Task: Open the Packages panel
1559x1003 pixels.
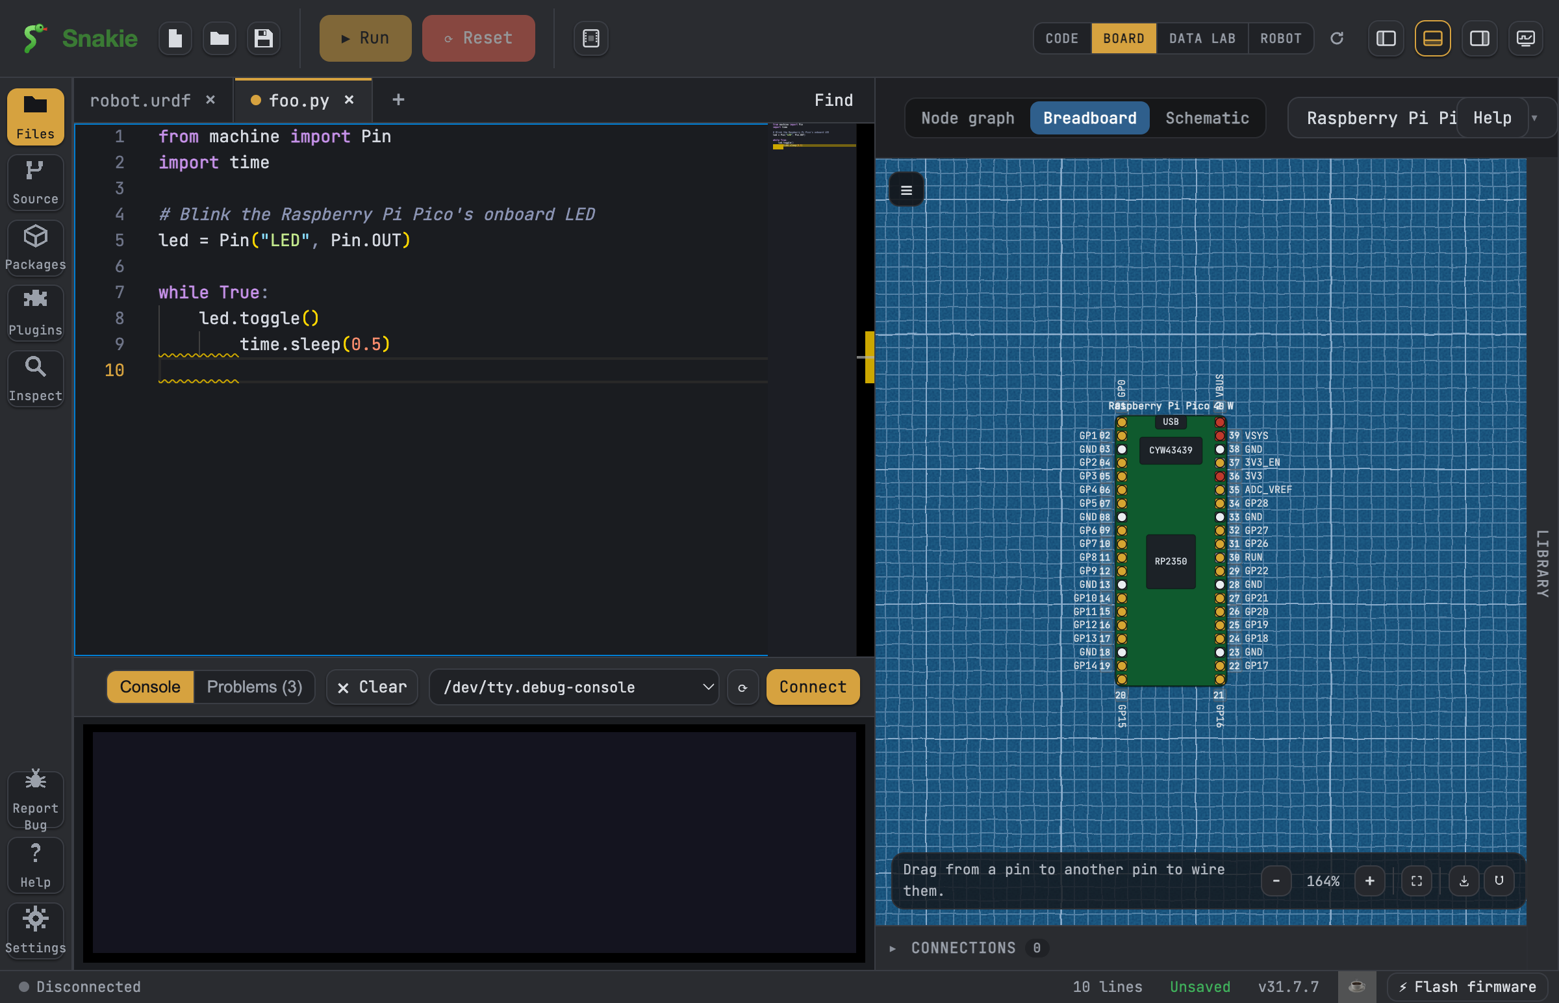Action: pos(35,248)
